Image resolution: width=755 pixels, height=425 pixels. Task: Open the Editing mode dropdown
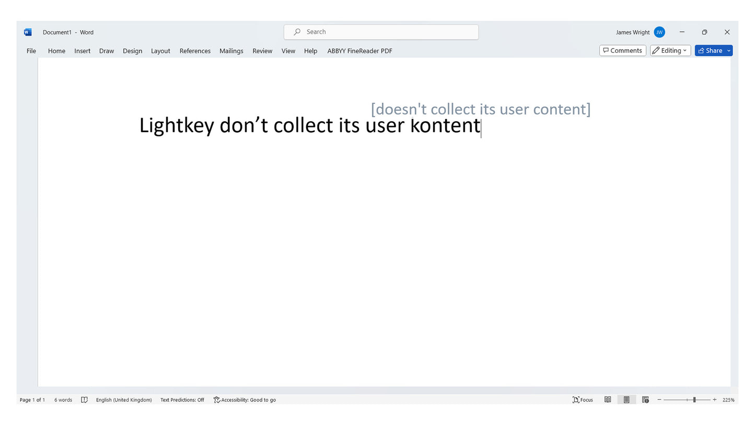(x=670, y=51)
